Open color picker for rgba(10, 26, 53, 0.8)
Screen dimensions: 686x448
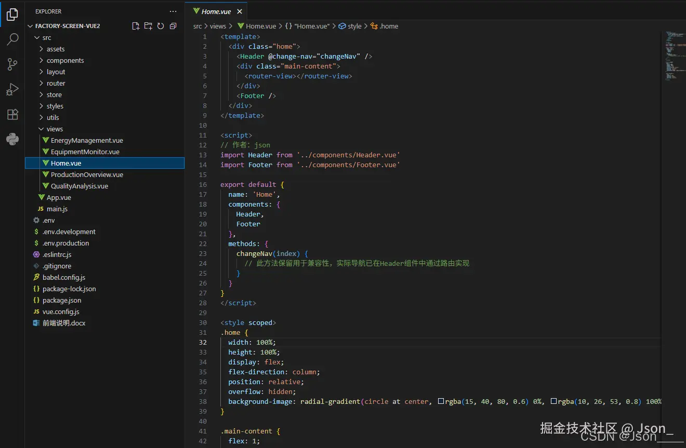click(553, 401)
